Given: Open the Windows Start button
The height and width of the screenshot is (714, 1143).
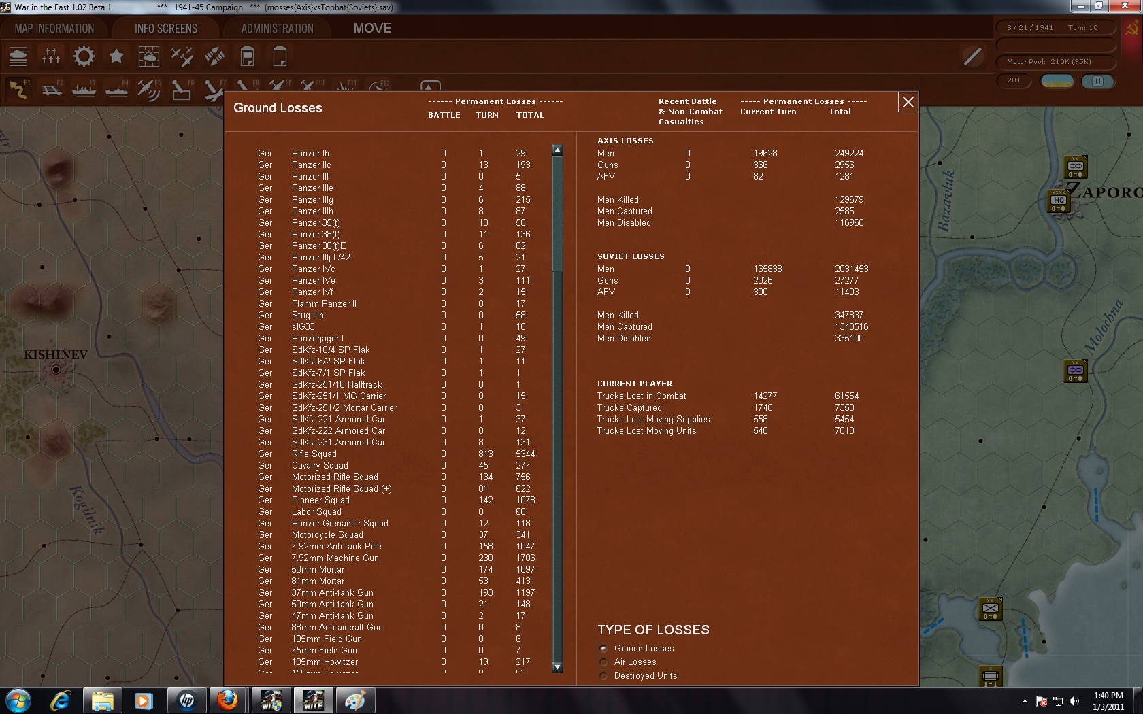Looking at the screenshot, I should pos(17,700).
